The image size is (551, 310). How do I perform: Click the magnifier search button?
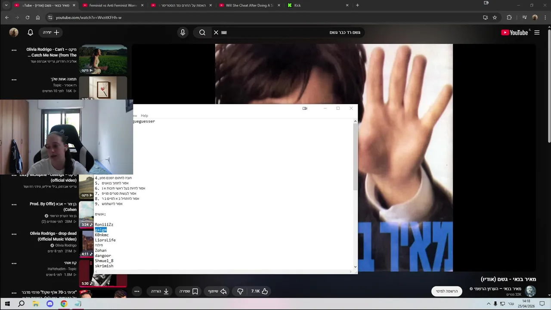202,32
